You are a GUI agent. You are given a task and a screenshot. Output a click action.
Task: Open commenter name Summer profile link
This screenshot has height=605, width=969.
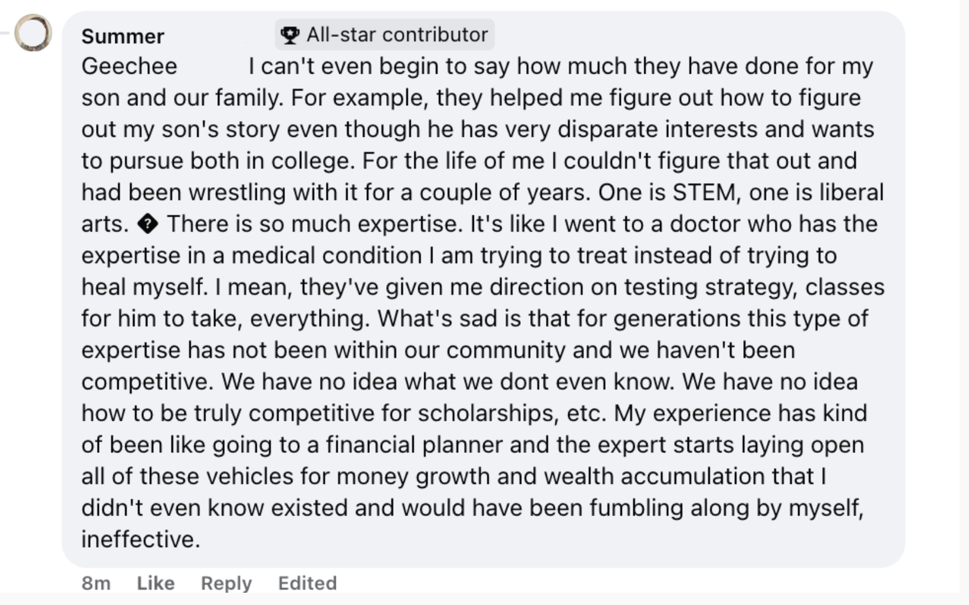123,36
